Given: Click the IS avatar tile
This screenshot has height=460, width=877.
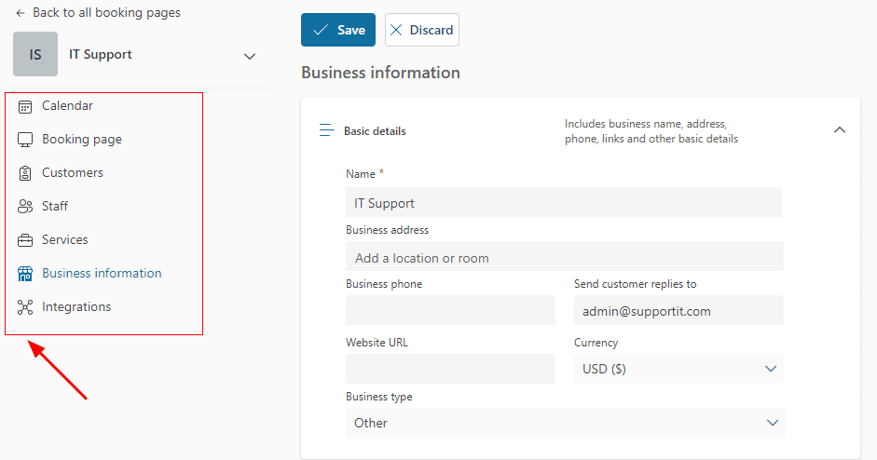Looking at the screenshot, I should coord(35,55).
